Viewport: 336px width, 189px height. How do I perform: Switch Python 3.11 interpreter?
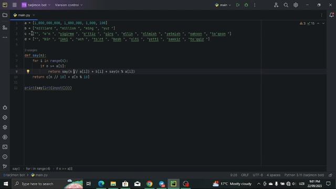pyautogui.click(x=304, y=175)
